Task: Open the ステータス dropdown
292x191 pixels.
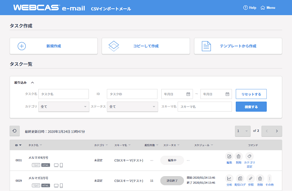Action: [132, 106]
